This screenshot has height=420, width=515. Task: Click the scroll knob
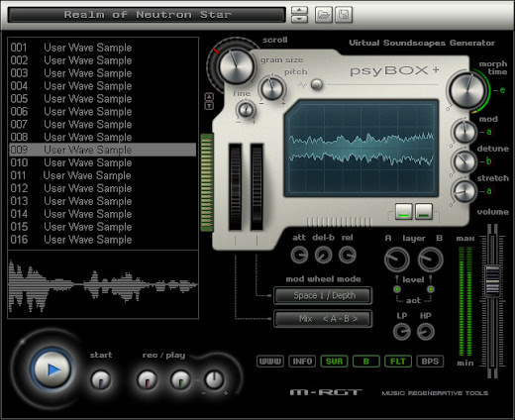pos(236,66)
